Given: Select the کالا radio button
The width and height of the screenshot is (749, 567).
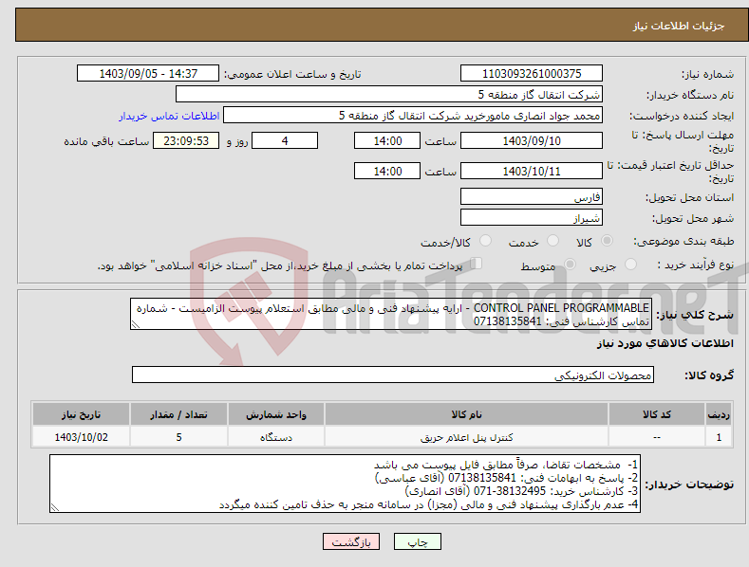Looking at the screenshot, I should click(x=607, y=241).
